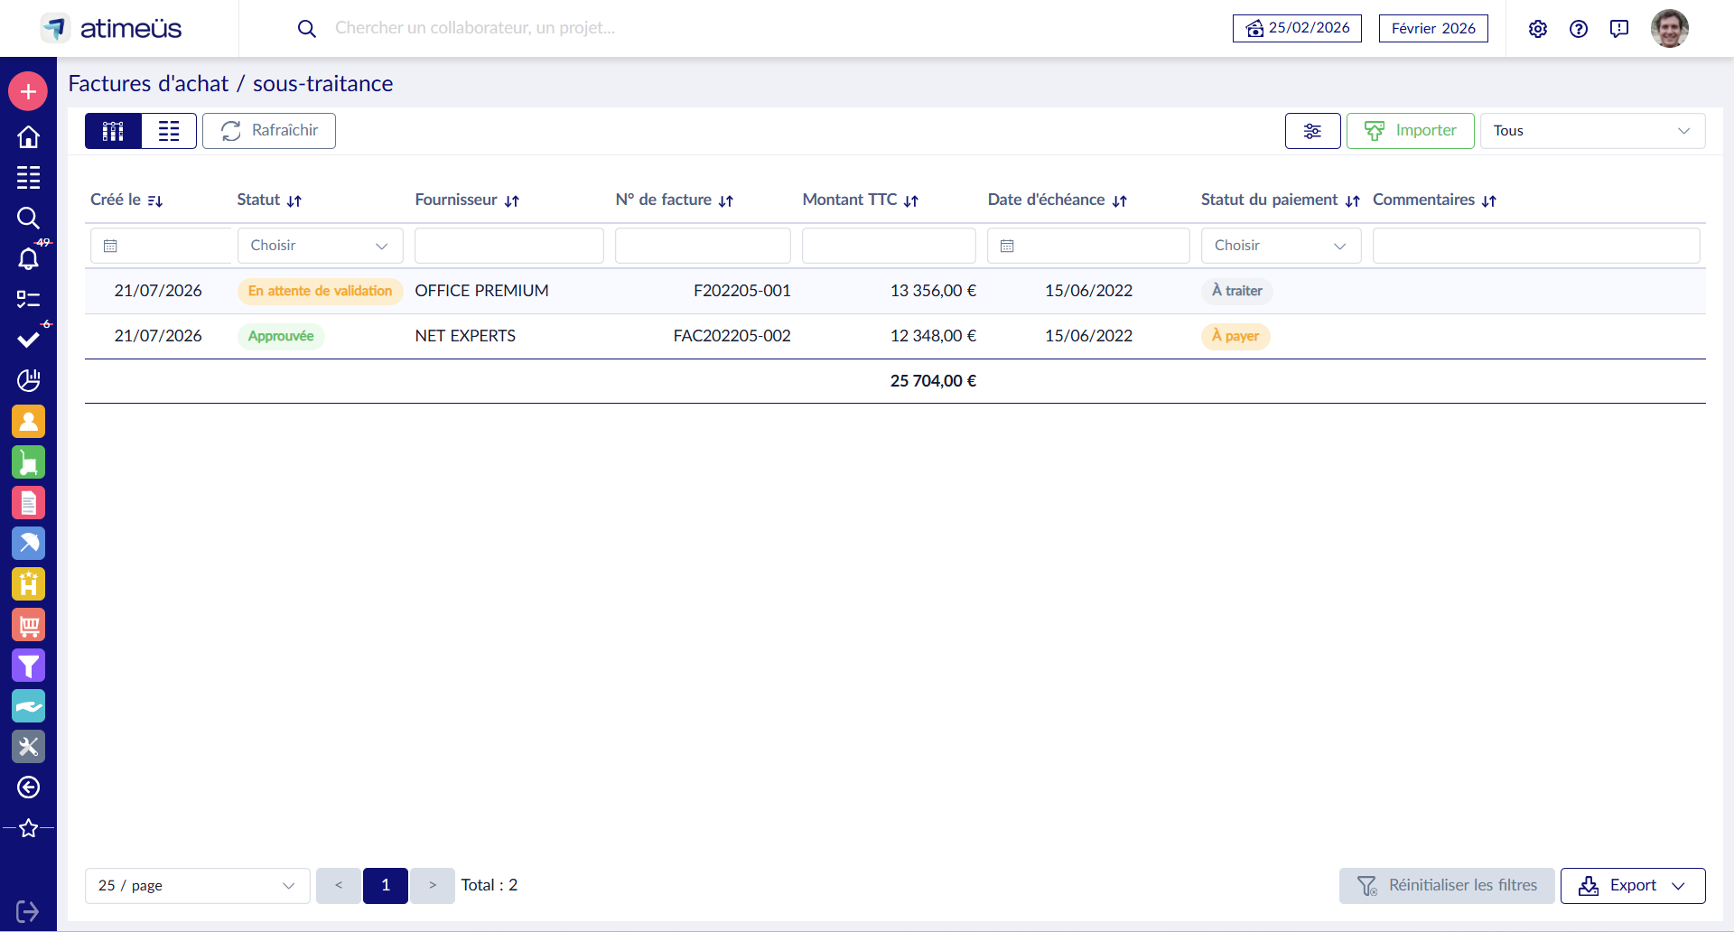
Task: Open the purple funnel module icon
Action: 28,666
